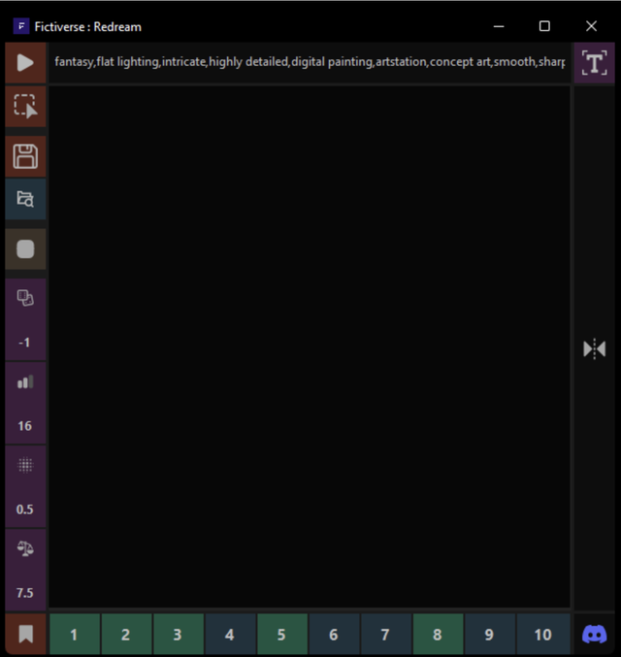Click the overlapping squares seed icon

pos(25,299)
